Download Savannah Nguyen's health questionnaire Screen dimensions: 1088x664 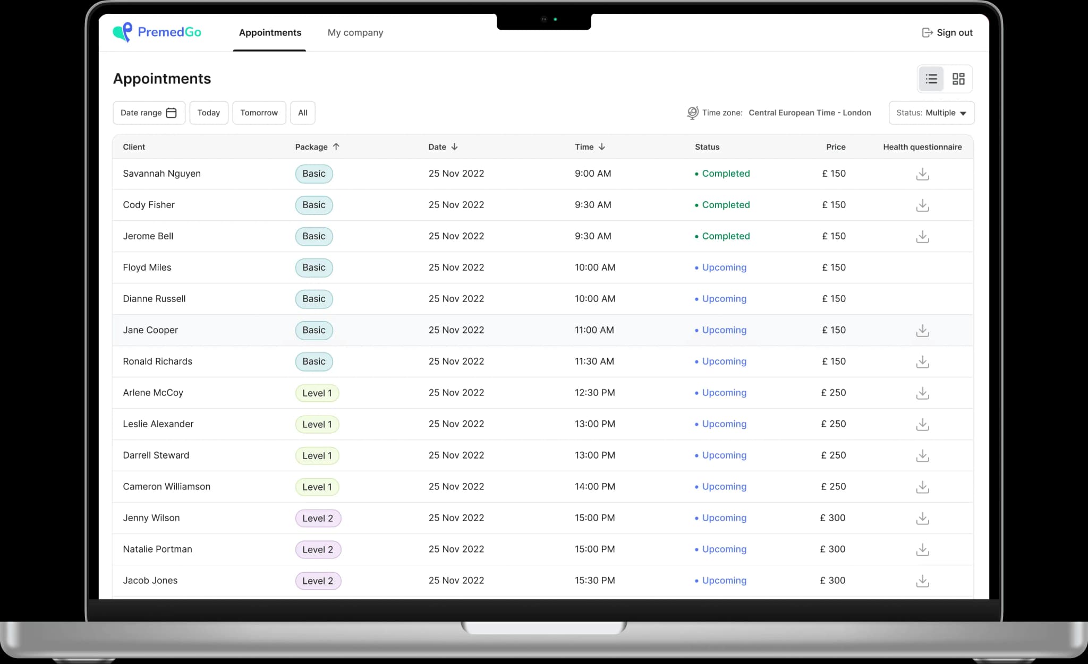point(923,174)
